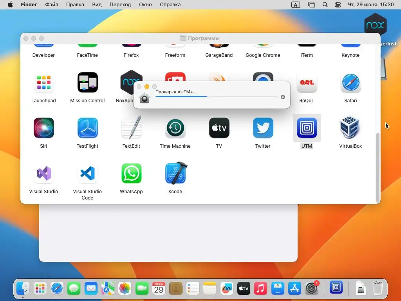
Task: Open the Переход menu
Action: 120,5
